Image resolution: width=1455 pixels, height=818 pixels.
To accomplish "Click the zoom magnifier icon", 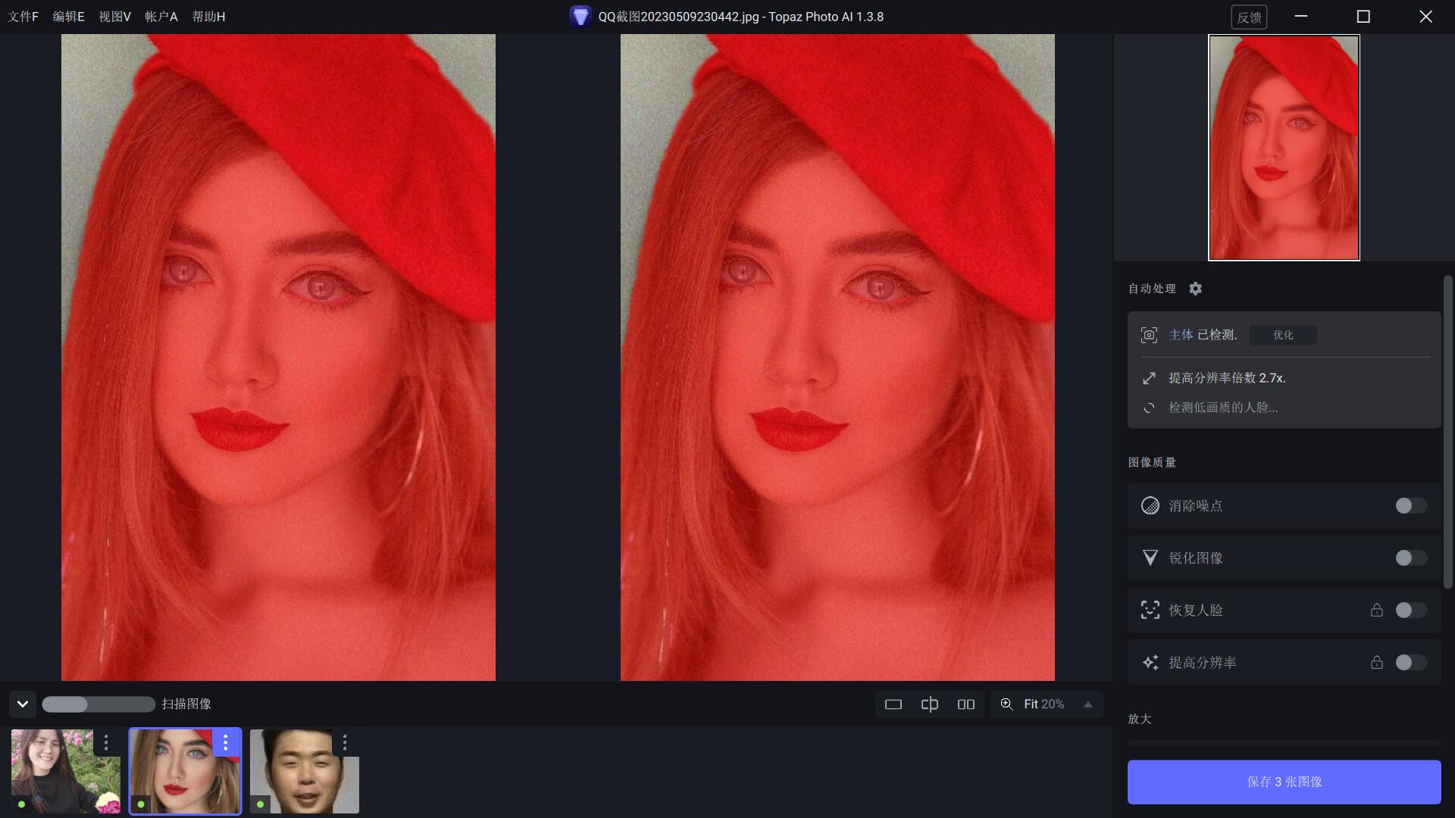I will (1006, 704).
